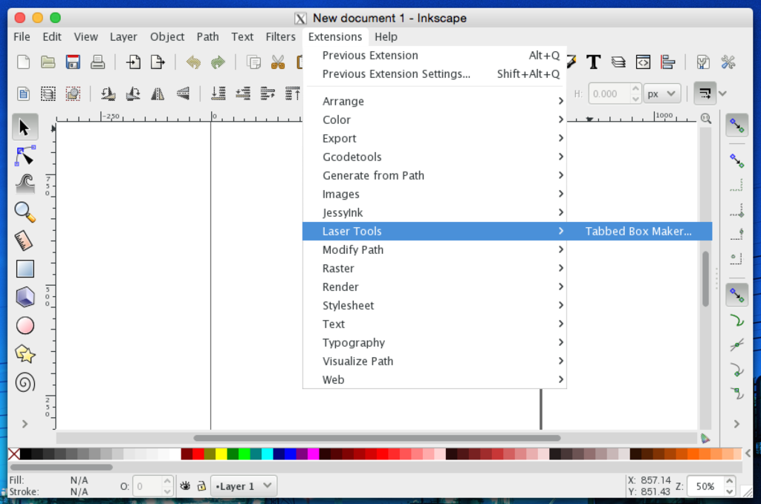Click the Import icon
The height and width of the screenshot is (504, 761).
(x=133, y=62)
